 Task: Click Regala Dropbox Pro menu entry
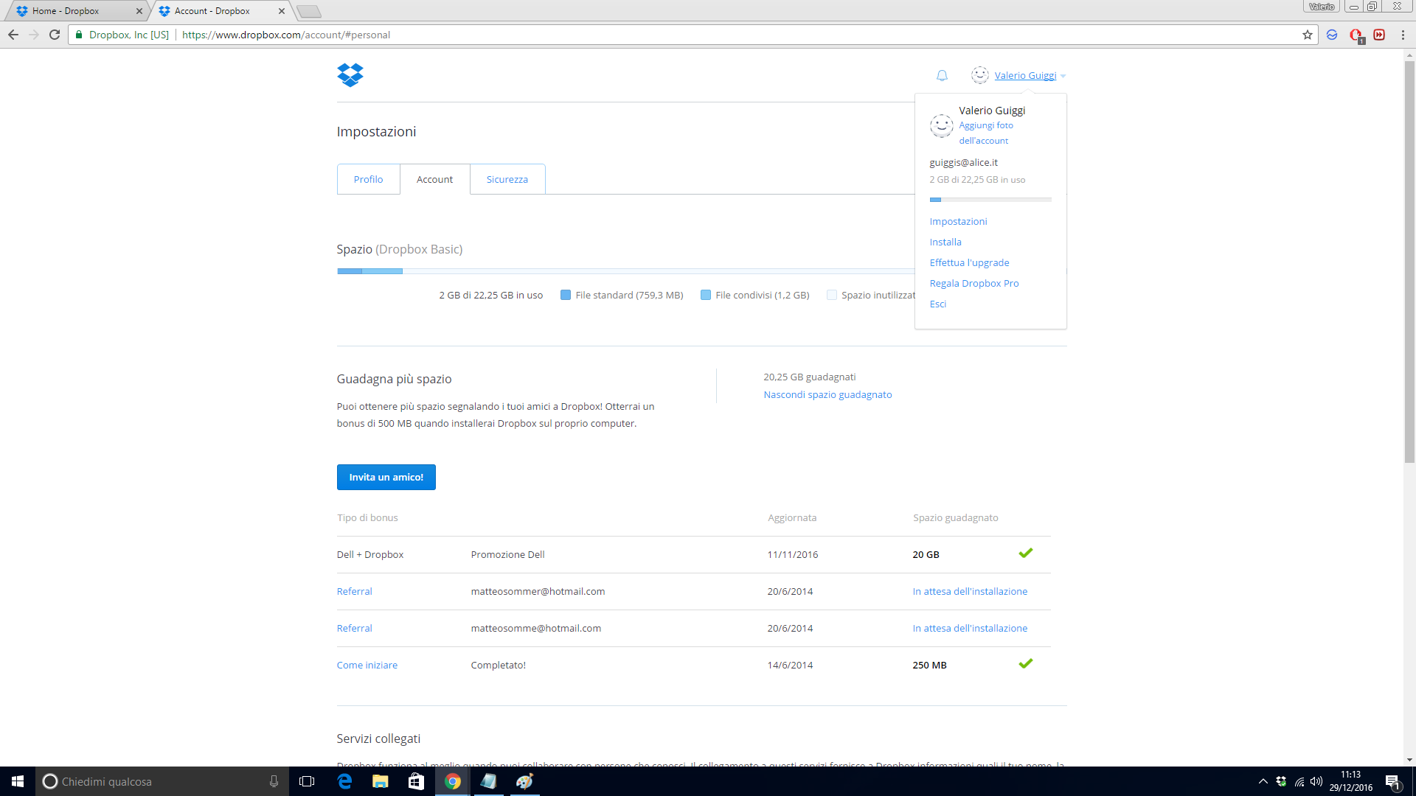974,283
